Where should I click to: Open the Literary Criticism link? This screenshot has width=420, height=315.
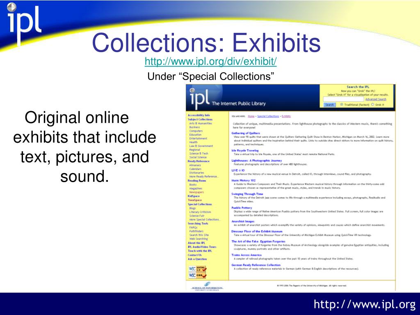200,212
